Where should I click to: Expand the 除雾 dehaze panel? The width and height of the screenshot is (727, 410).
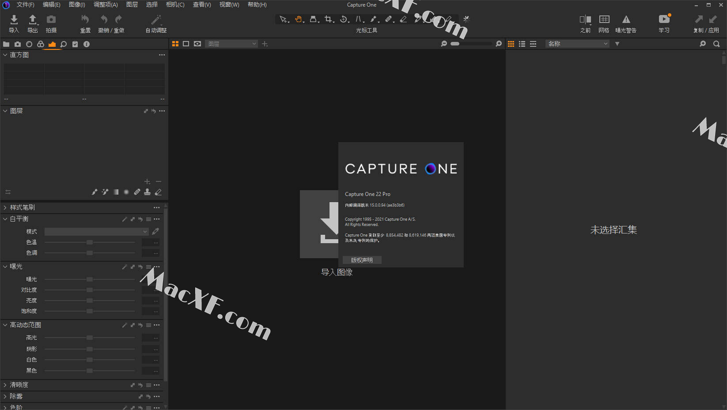click(x=5, y=396)
